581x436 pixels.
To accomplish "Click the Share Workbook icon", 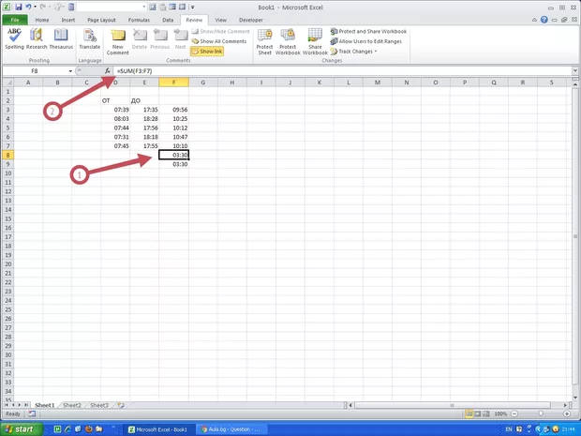I will pyautogui.click(x=315, y=42).
